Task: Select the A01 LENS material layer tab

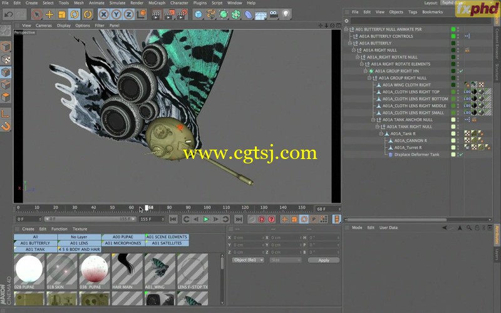Action: tap(80, 243)
